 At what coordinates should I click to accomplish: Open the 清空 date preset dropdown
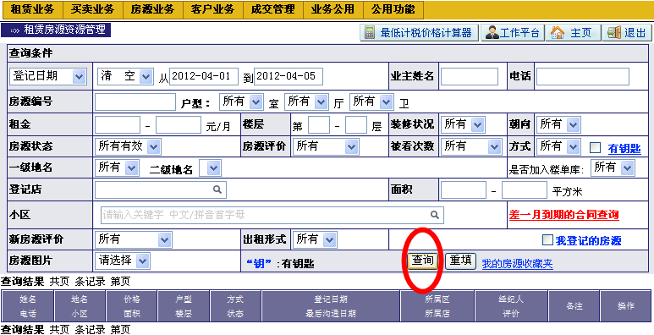coord(125,76)
